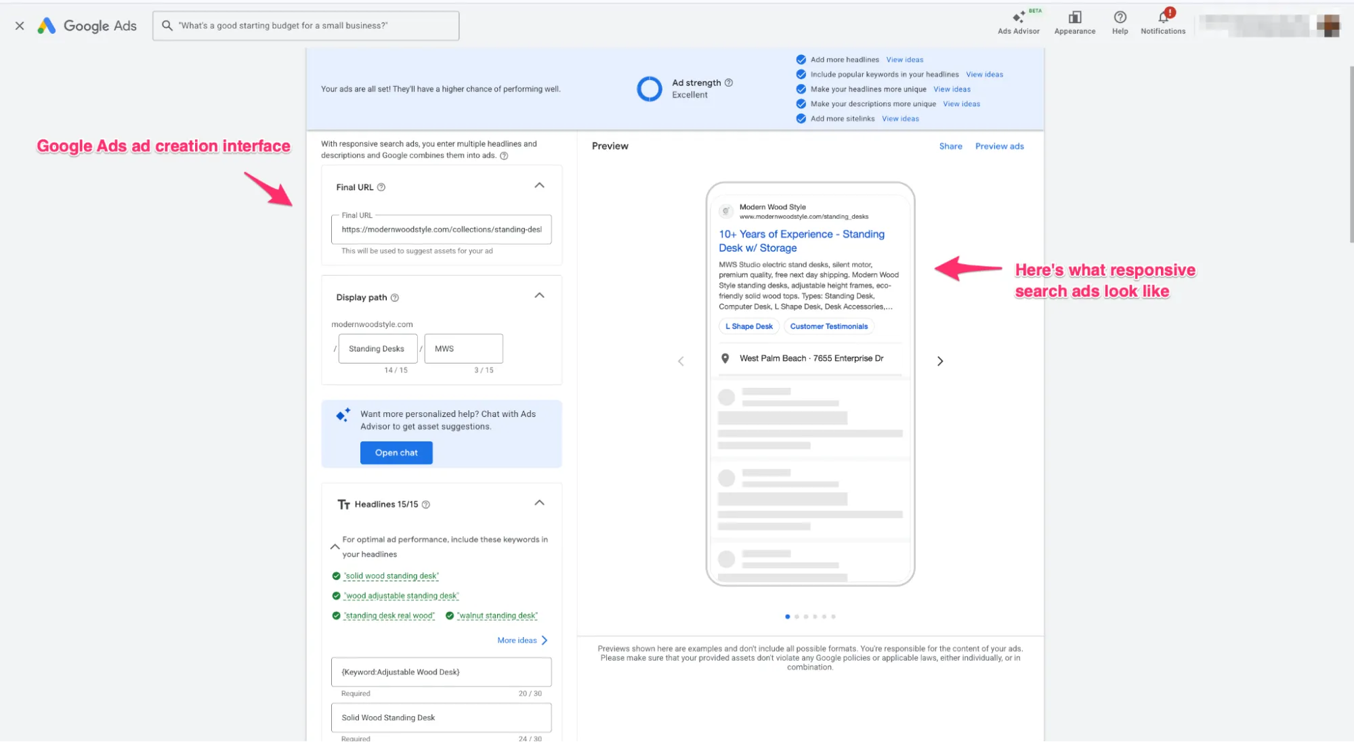Click checkmark beside 'solid wood standing desk' keyword
The width and height of the screenshot is (1354, 742).
coord(336,576)
